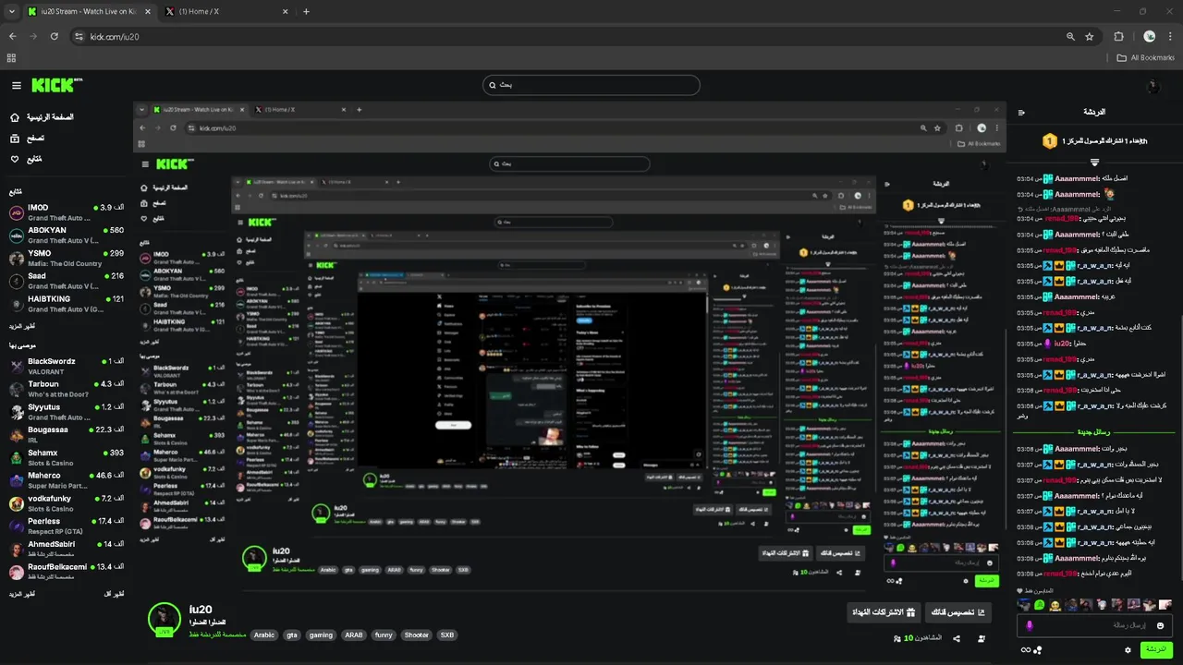Open the Browse item in the sidebar

(28, 139)
